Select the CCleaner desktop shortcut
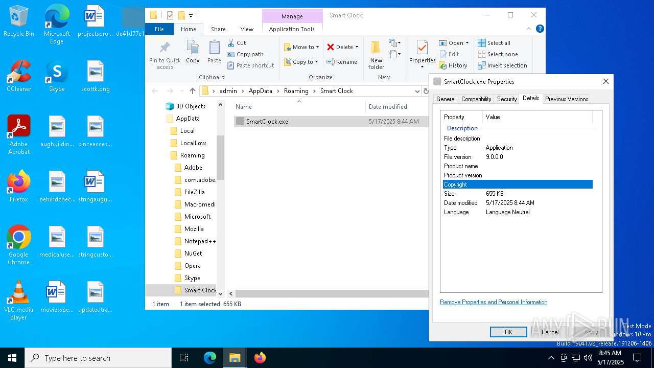654x368 pixels. tap(19, 76)
